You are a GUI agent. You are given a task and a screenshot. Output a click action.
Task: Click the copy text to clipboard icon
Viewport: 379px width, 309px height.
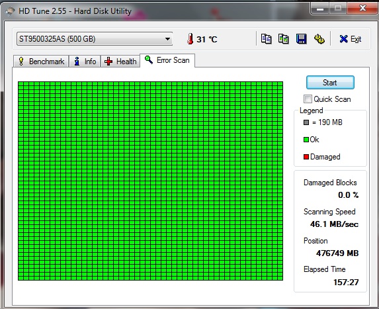pyautogui.click(x=266, y=39)
